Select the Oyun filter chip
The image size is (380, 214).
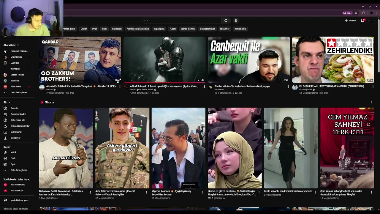pos(94,29)
